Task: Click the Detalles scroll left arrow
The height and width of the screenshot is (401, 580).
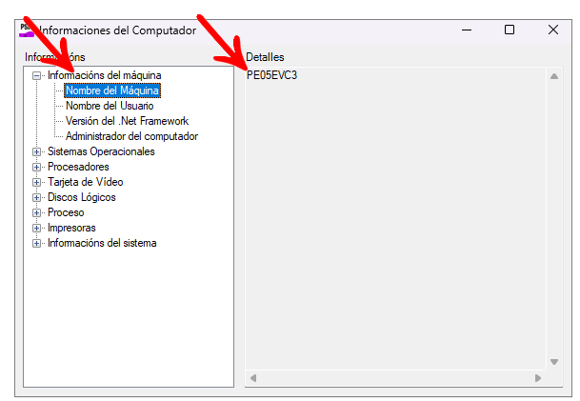Action: [253, 378]
